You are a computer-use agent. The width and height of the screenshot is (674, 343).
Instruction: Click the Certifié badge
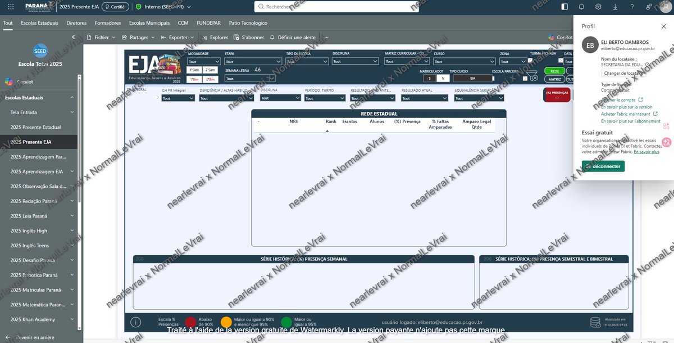coord(114,7)
